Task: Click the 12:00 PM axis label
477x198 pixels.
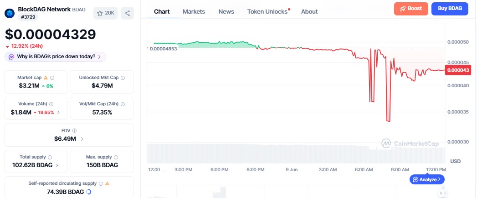Action: [x=435, y=169]
